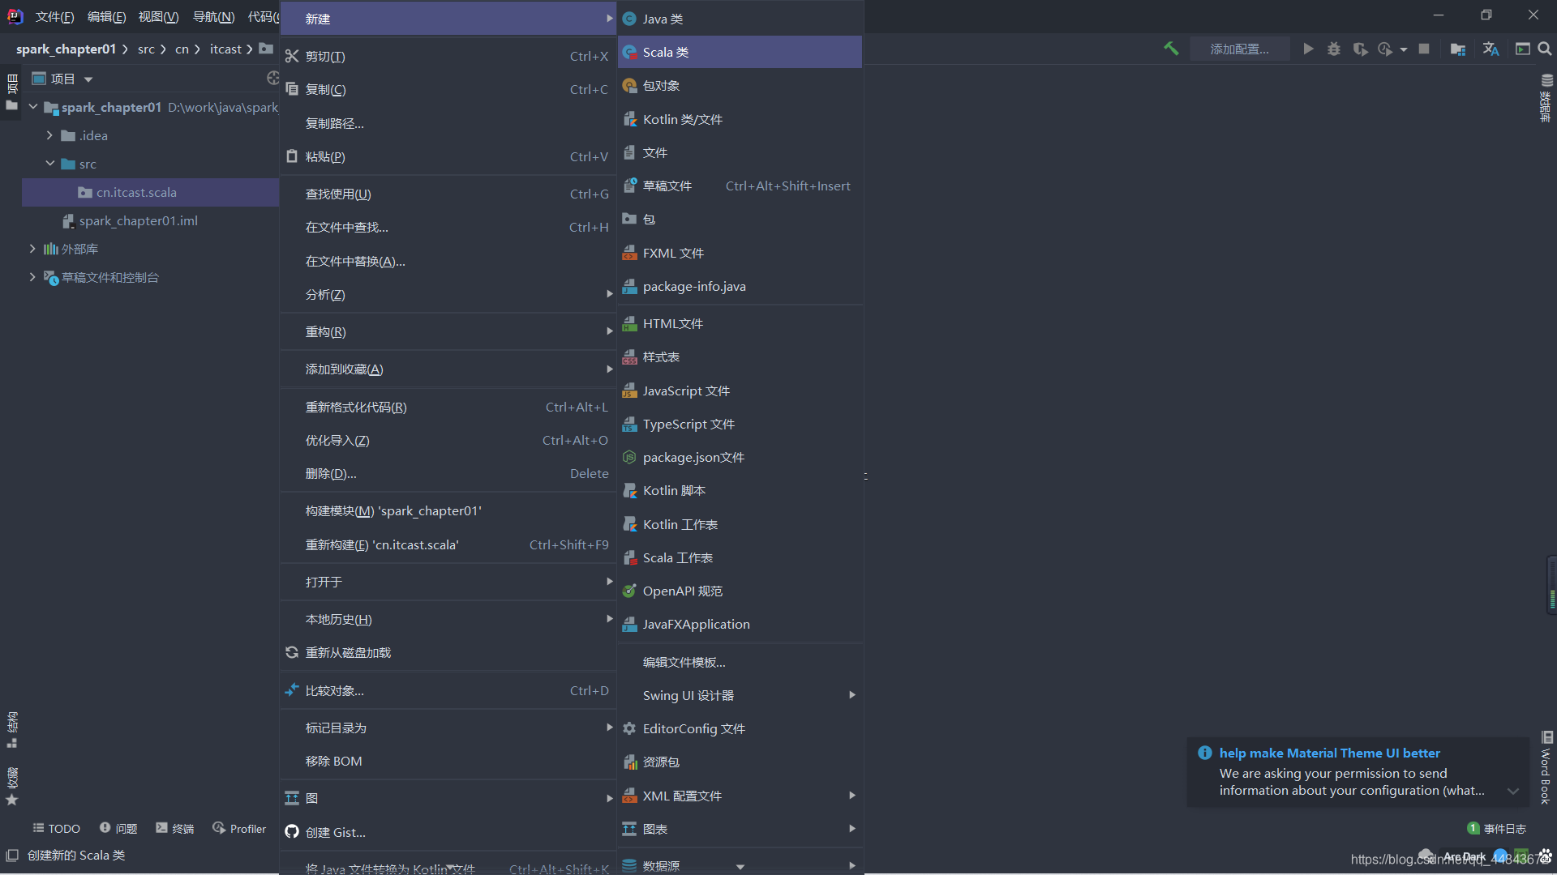Choose Java 类 from the new submenu
Screen dimensions: 1557x875
click(x=740, y=19)
